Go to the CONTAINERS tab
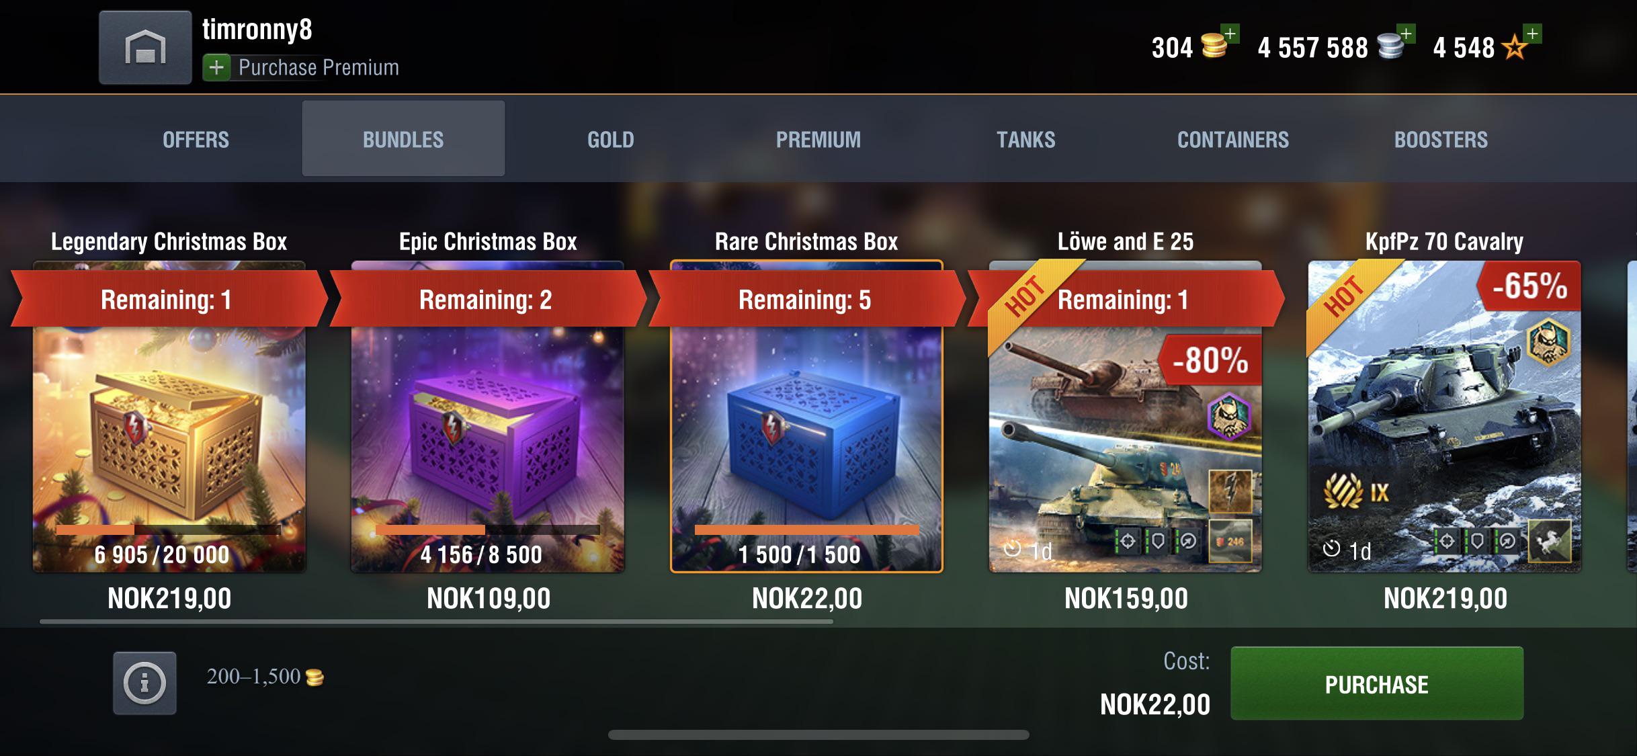The height and width of the screenshot is (756, 1637). point(1233,139)
